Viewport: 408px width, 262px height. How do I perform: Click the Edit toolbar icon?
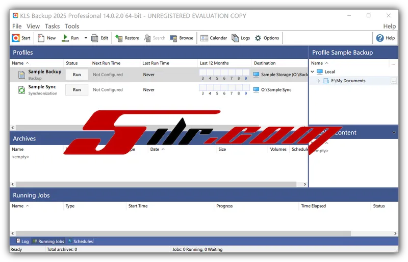pyautogui.click(x=94, y=38)
